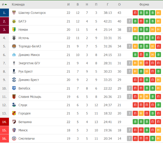Open the Белшина club crest
The image size is (163, 143).
(x=14, y=122)
